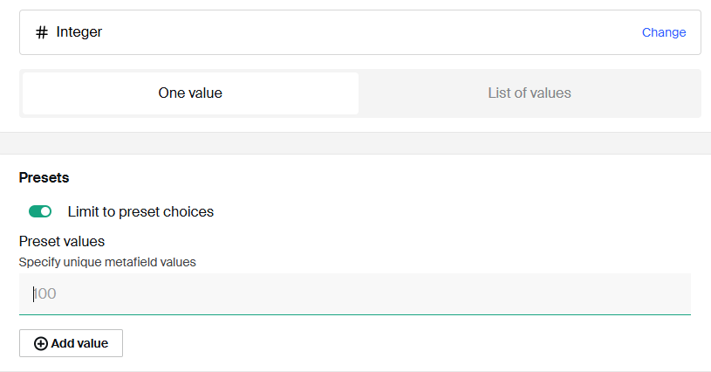Click the "One value" tab label text
The width and height of the screenshot is (711, 372).
coord(190,93)
